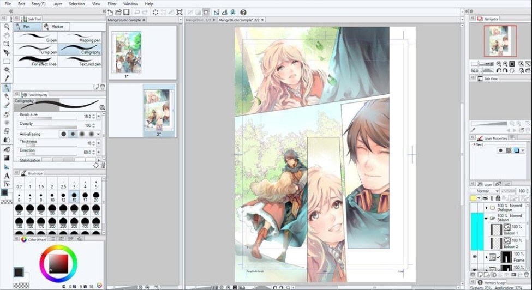Select the Eraser tool
Image resolution: width=532 pixels, height=290 pixels.
pos(7,131)
